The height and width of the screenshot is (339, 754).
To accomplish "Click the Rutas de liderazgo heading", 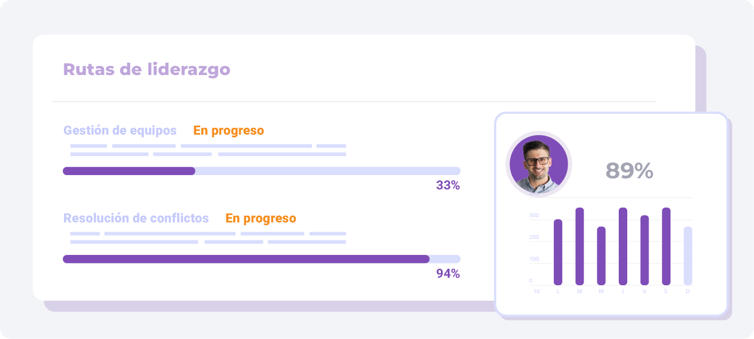I will 147,70.
